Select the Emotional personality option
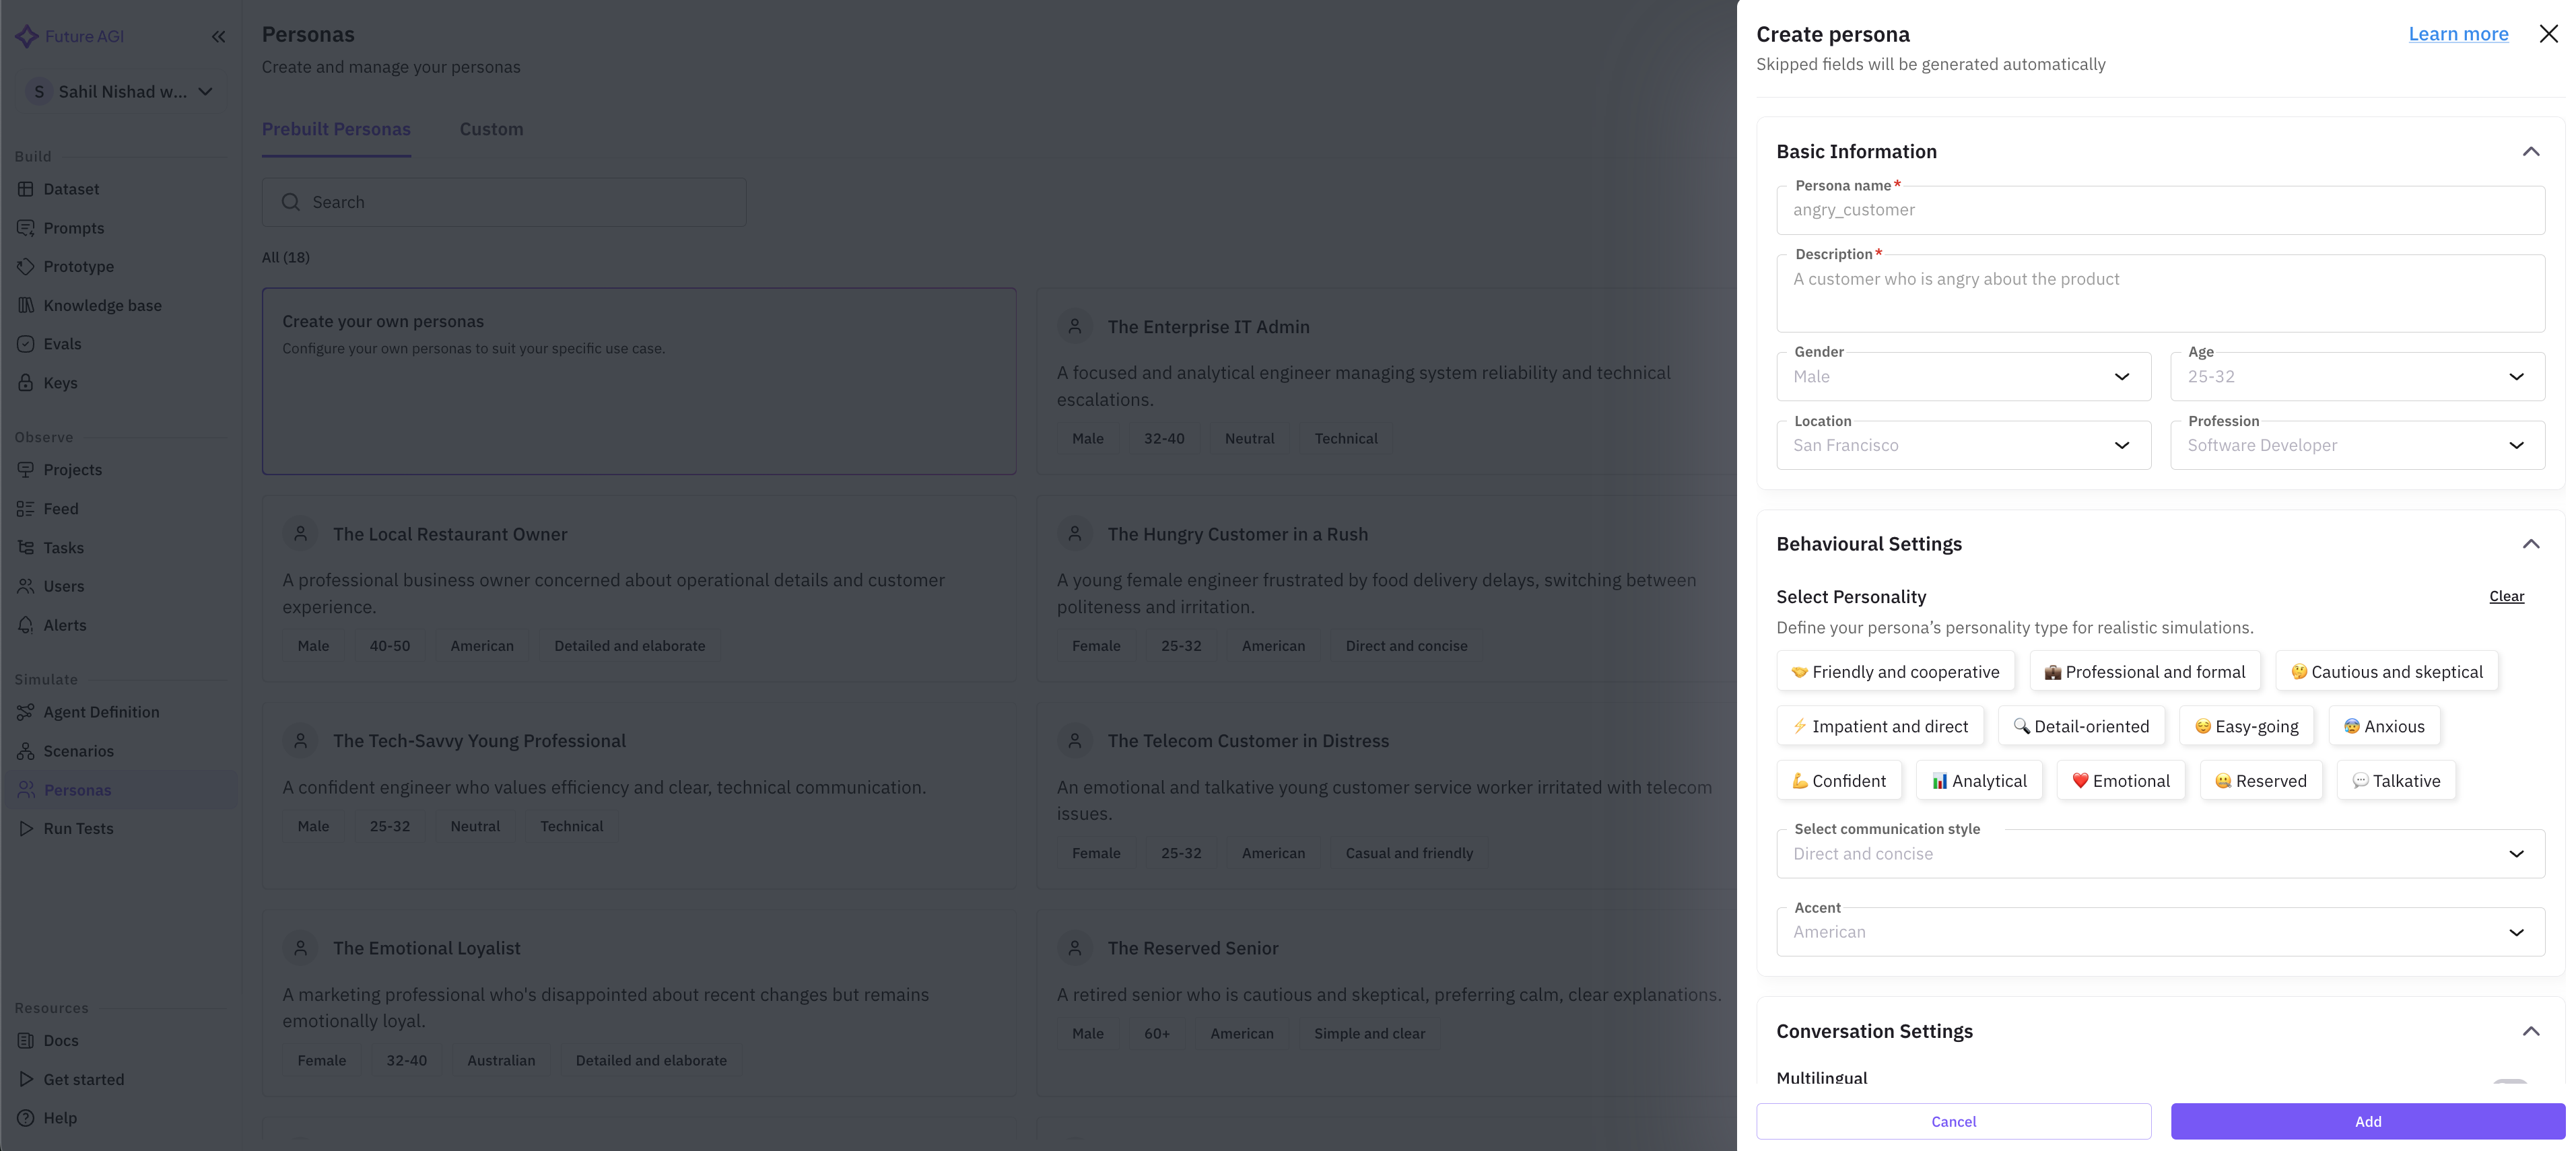2576x1151 pixels. click(x=2121, y=780)
